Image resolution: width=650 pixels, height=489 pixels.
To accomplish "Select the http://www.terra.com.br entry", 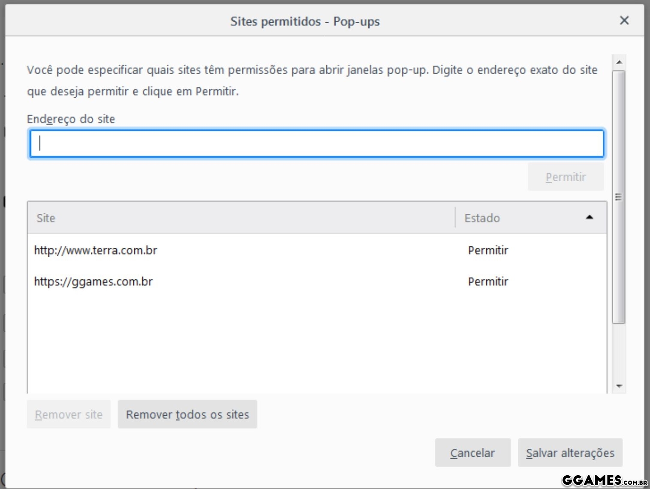I will (96, 250).
